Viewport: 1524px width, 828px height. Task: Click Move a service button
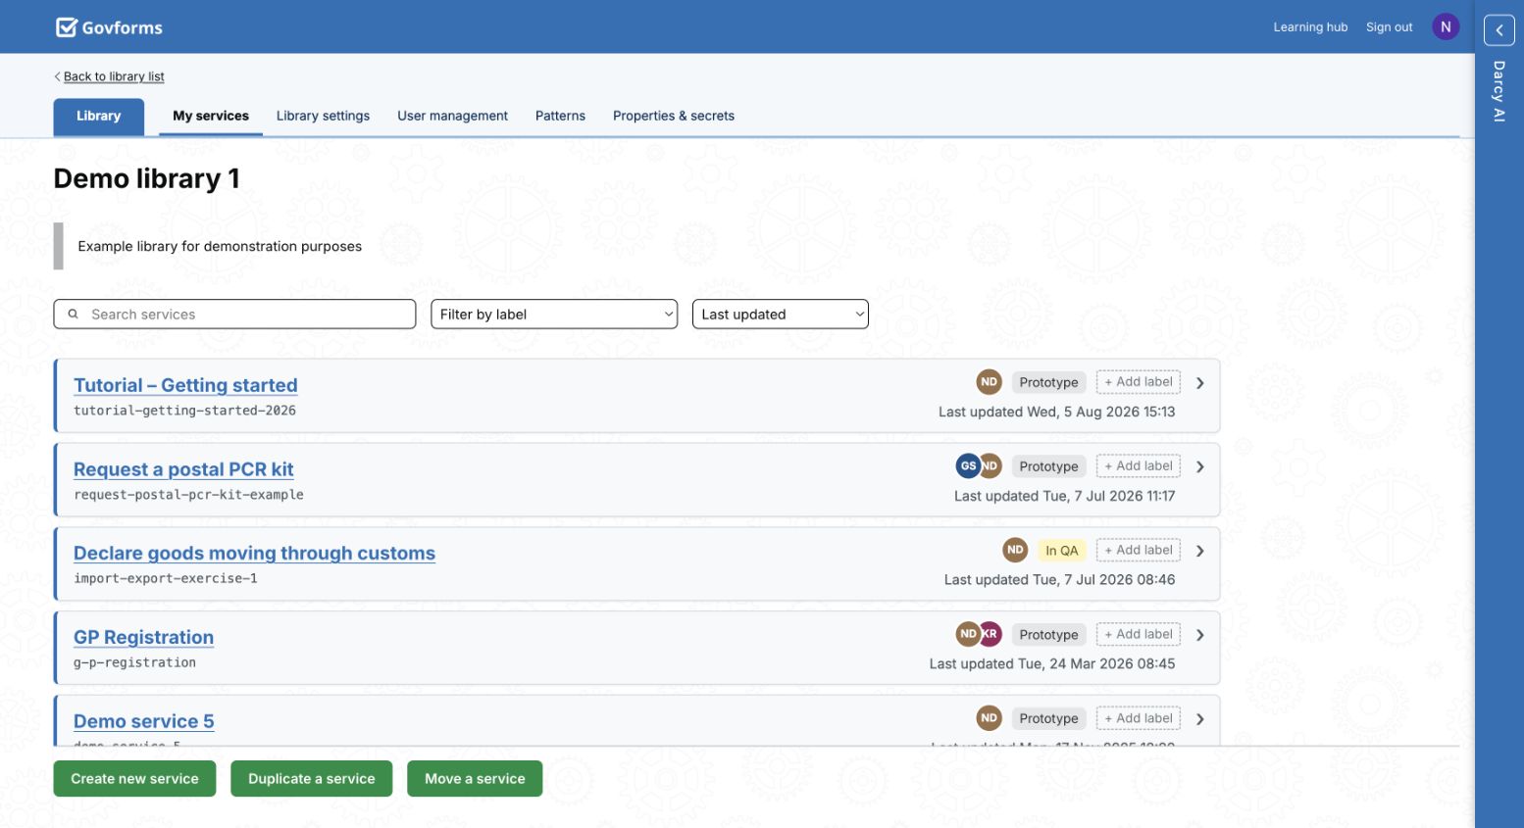(x=475, y=779)
